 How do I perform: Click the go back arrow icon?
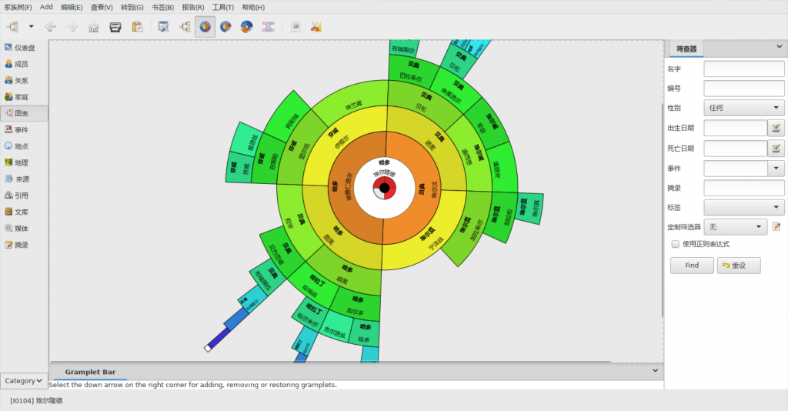[x=51, y=27]
